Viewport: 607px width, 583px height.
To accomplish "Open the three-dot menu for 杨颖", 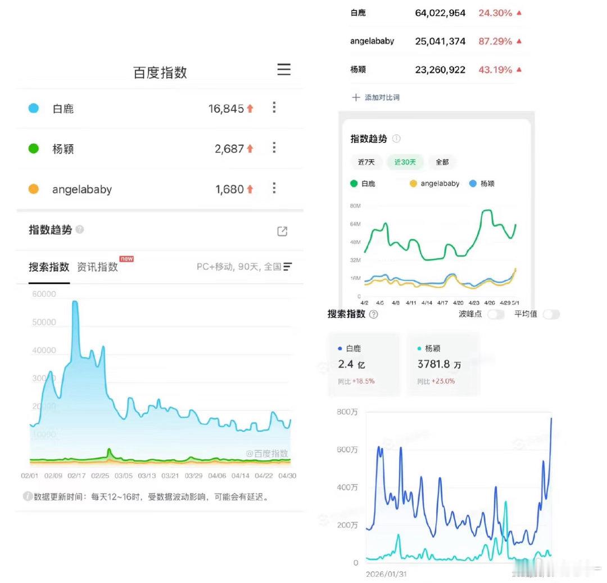I will click(x=274, y=147).
